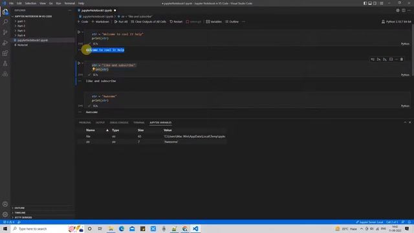
Task: Open the Accounts icon in activity bar
Action: 5,204
